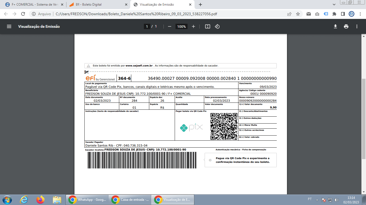The height and width of the screenshot is (205, 366).
Task: Click the Pix logo on boleto
Action: tap(191, 128)
